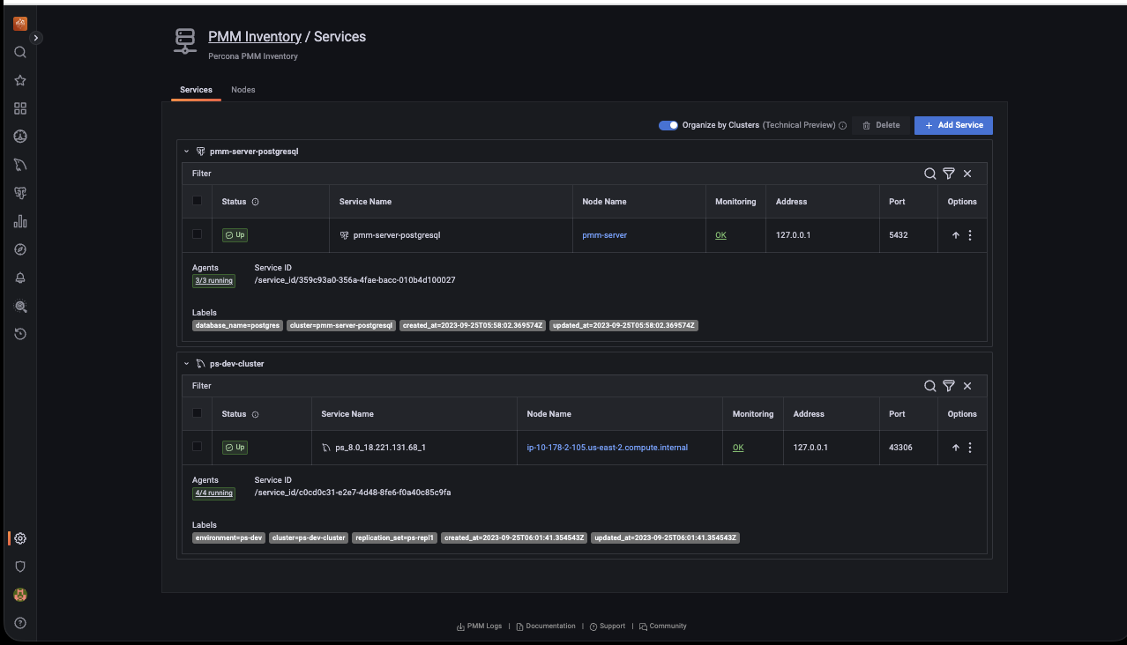Viewport: 1127px width, 645px height.
Task: Click the Add Service button
Action: tap(953, 125)
